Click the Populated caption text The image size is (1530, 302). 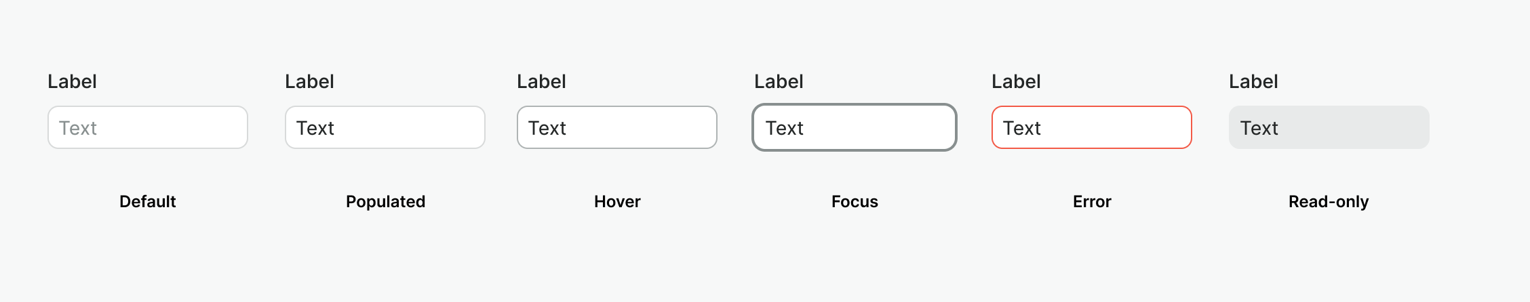tap(385, 202)
